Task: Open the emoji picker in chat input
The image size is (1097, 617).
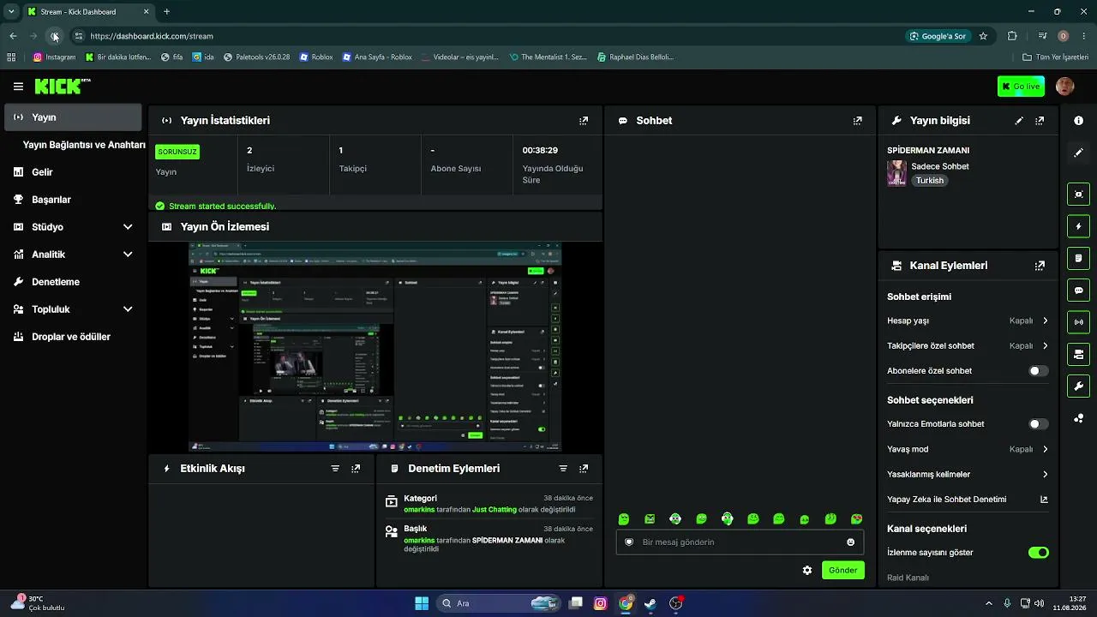Action: pyautogui.click(x=850, y=542)
